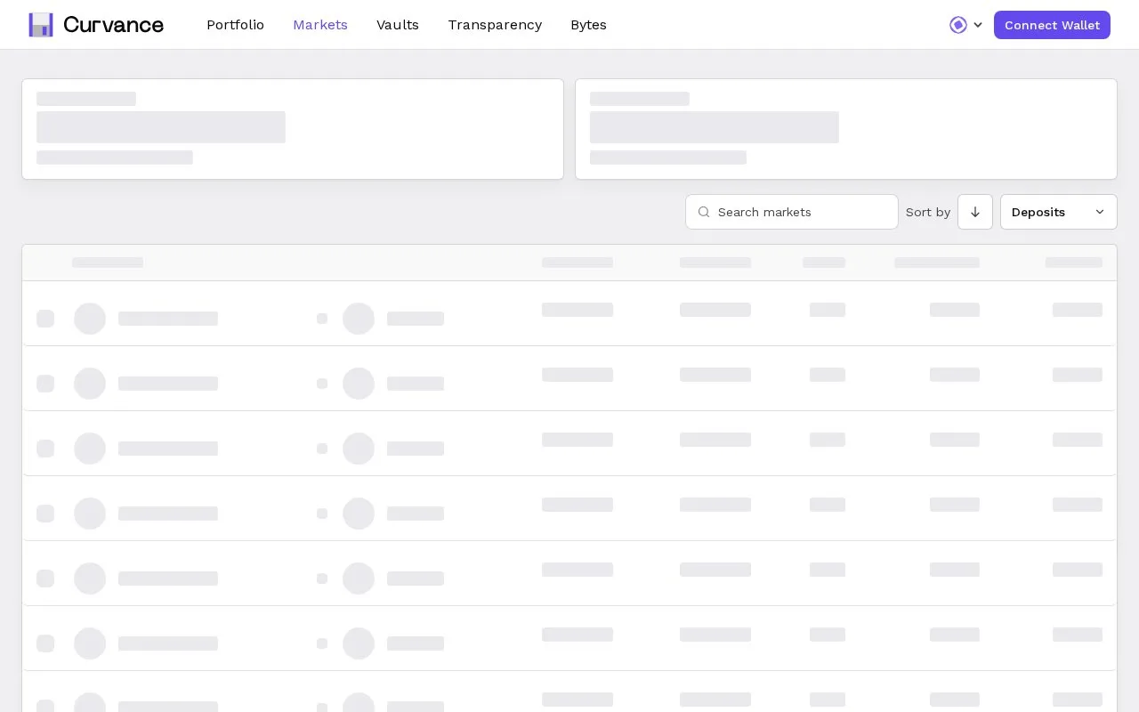Screen dimensions: 1139x712
Task: Open the Deposits sort dropdown
Action: [x=1059, y=212]
